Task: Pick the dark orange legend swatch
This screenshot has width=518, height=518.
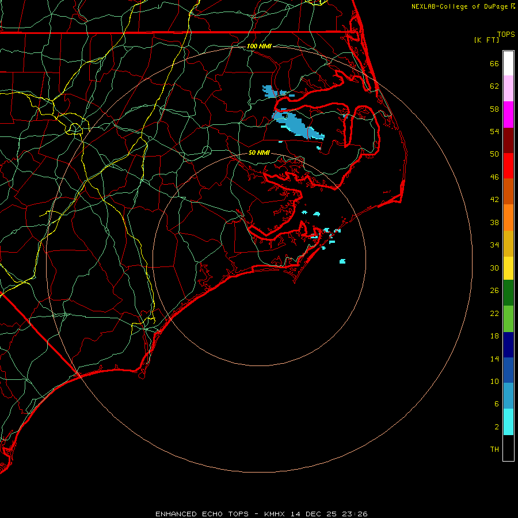Action: (508, 192)
